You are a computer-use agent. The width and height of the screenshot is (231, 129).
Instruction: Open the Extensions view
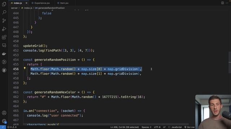4,37
